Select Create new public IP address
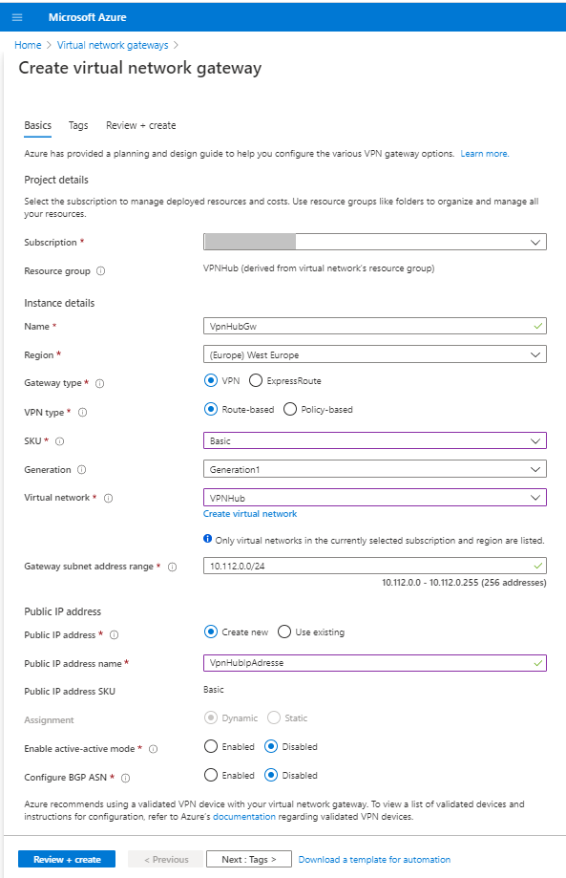Viewport: 566px width, 878px height. [211, 632]
